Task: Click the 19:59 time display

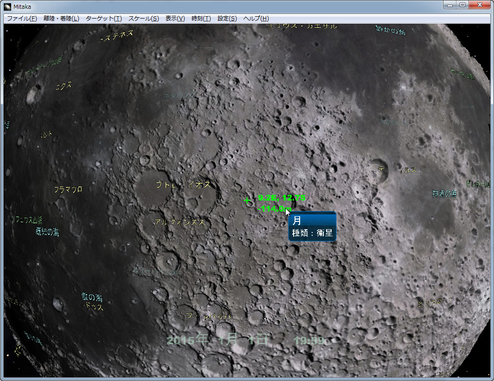Action: pos(309,340)
